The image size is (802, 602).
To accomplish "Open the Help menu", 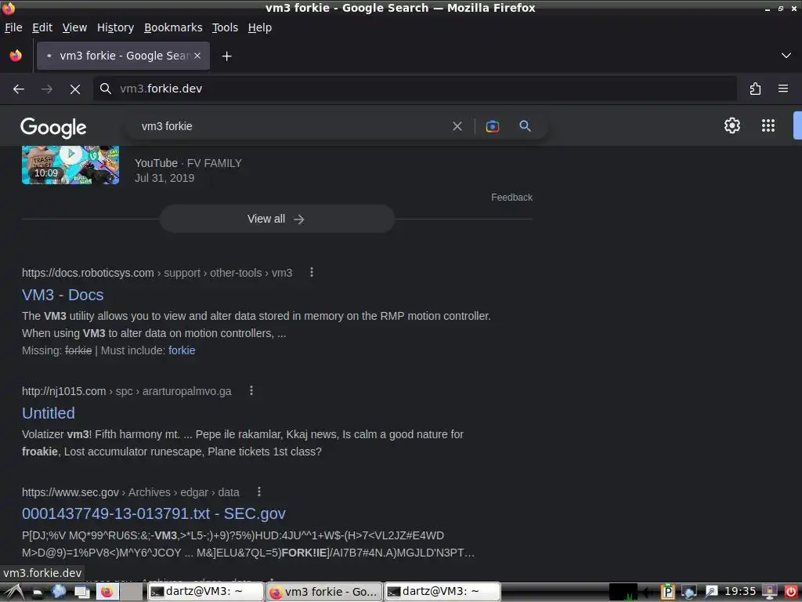I will 260,27.
